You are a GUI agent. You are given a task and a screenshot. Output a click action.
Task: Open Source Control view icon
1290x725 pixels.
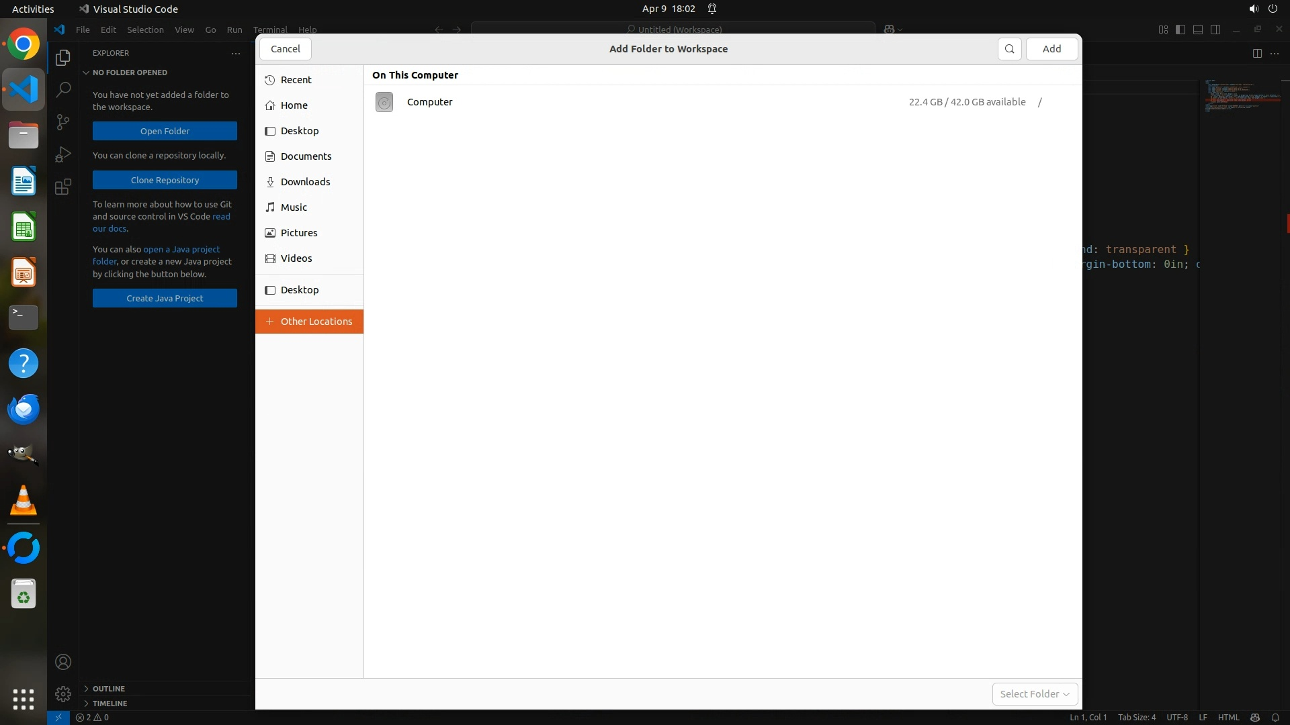point(63,122)
